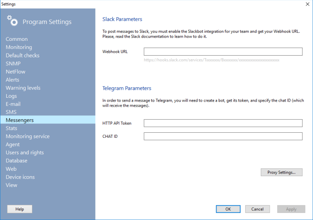
Task: Focus the Telegram HTTP API Token field
Action: point(223,123)
